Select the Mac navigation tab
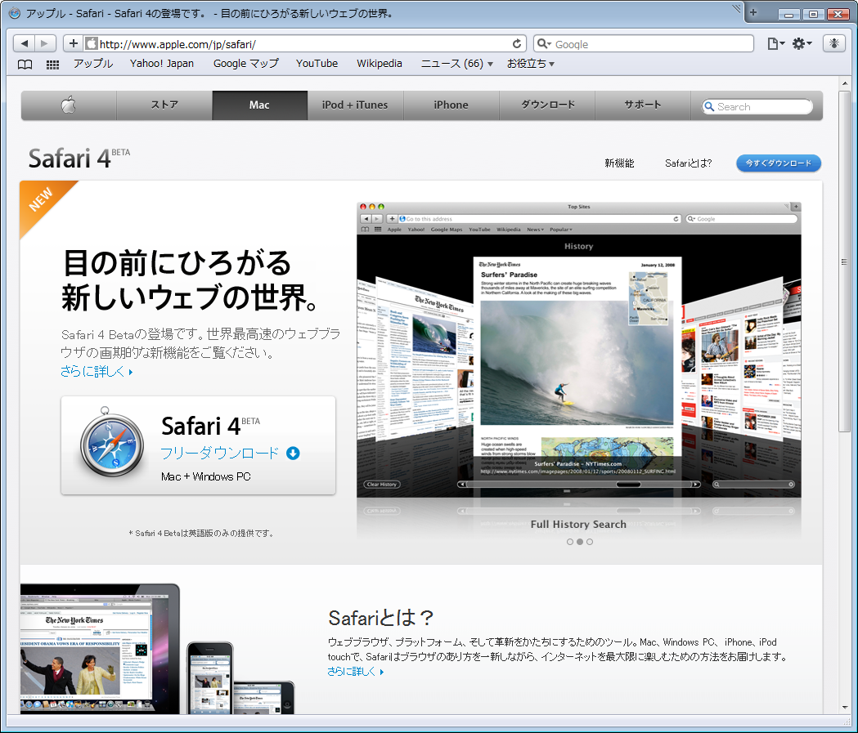Viewport: 858px width, 733px height. click(x=259, y=105)
